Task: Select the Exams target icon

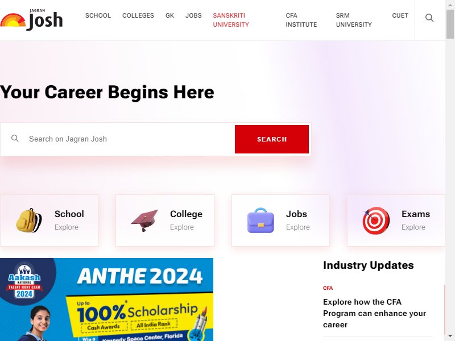Action: coord(376,221)
